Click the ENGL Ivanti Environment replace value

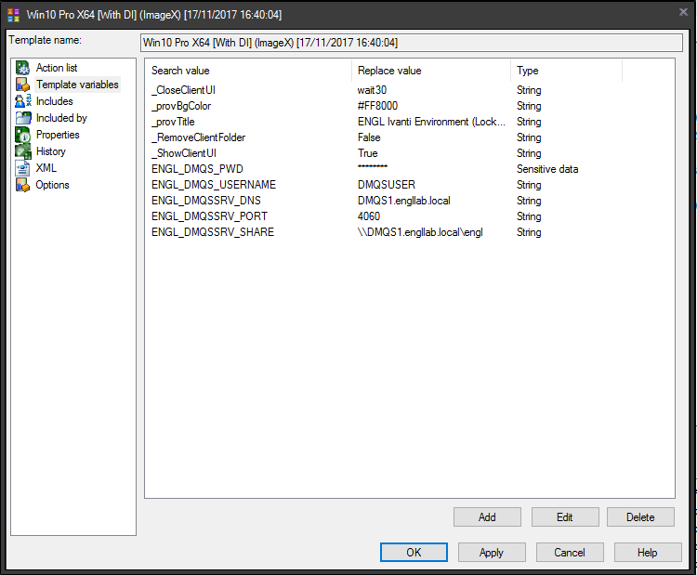coord(431,122)
